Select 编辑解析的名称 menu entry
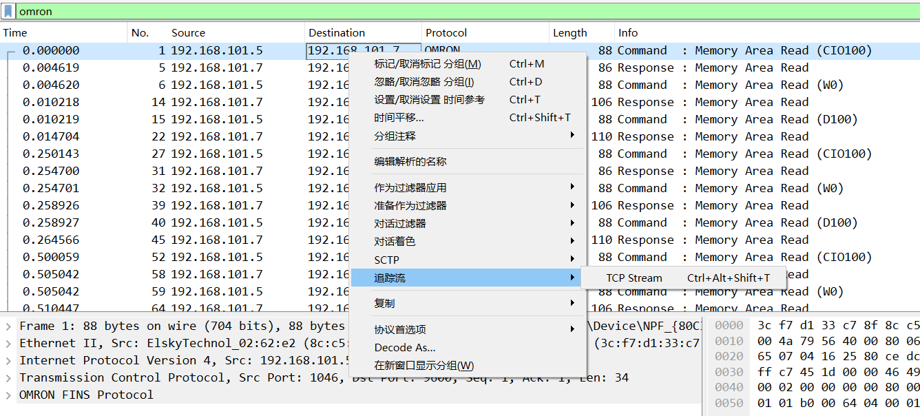This screenshot has height=416, width=920. [468, 162]
